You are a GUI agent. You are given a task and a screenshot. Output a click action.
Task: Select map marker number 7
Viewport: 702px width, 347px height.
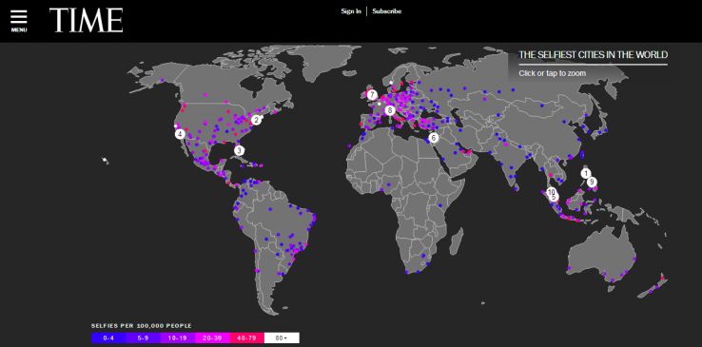[x=372, y=95]
